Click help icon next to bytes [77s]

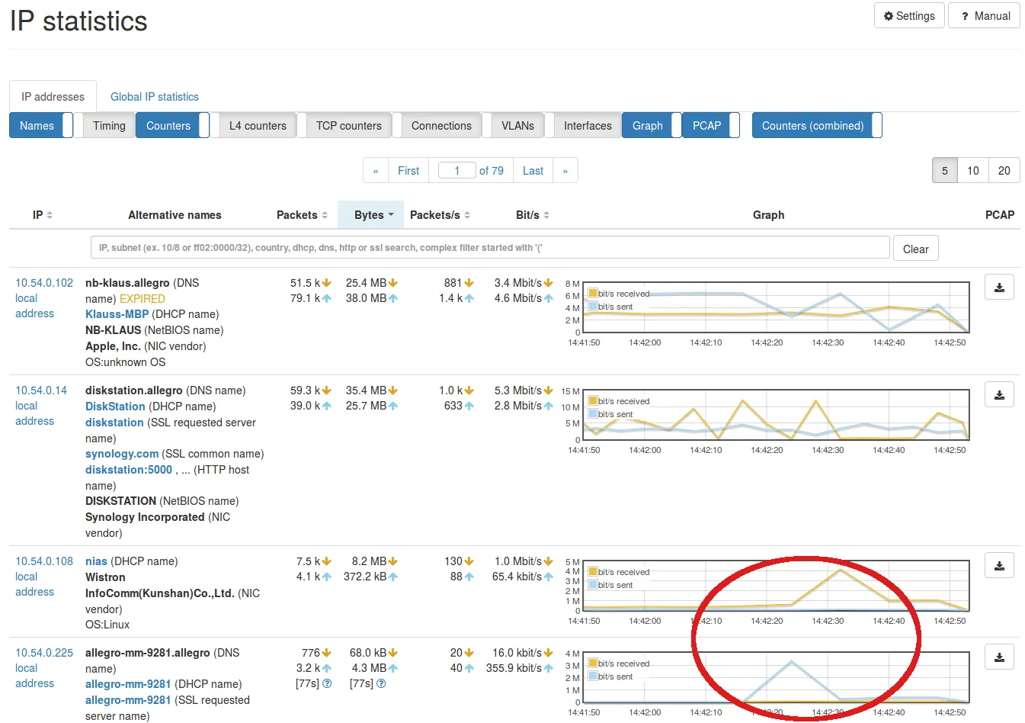pos(381,684)
